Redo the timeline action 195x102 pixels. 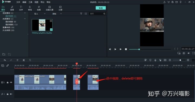pos(11,60)
